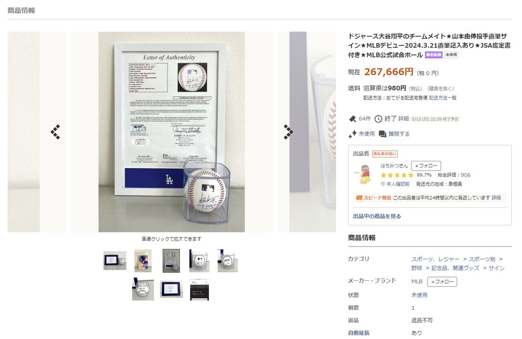Open the スポーツ、レジャー category link

click(435, 259)
